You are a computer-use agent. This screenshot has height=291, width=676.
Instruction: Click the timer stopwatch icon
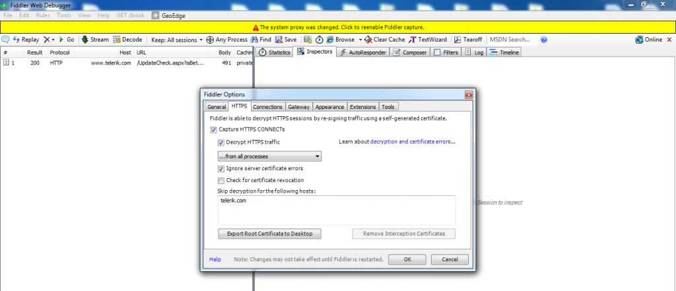(x=320, y=40)
